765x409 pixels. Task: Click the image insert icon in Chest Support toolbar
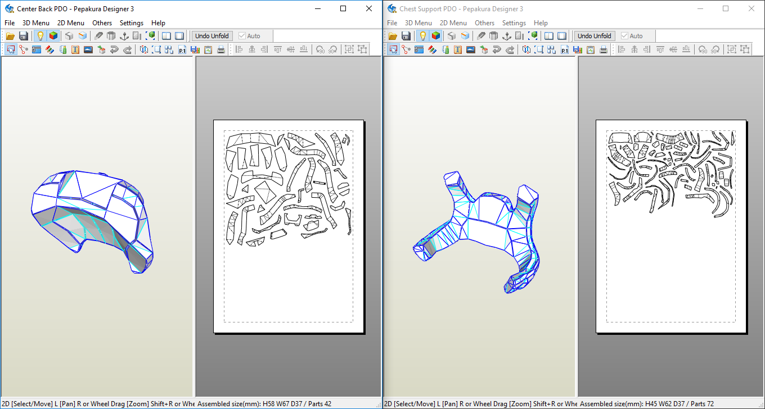tap(471, 49)
